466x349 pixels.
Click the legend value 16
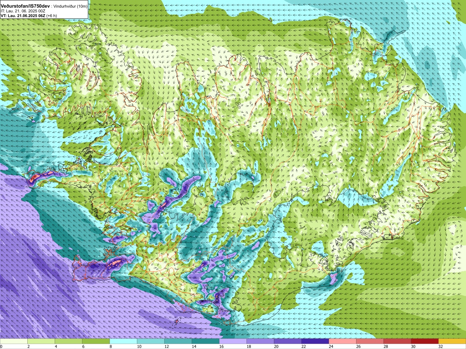point(221,346)
